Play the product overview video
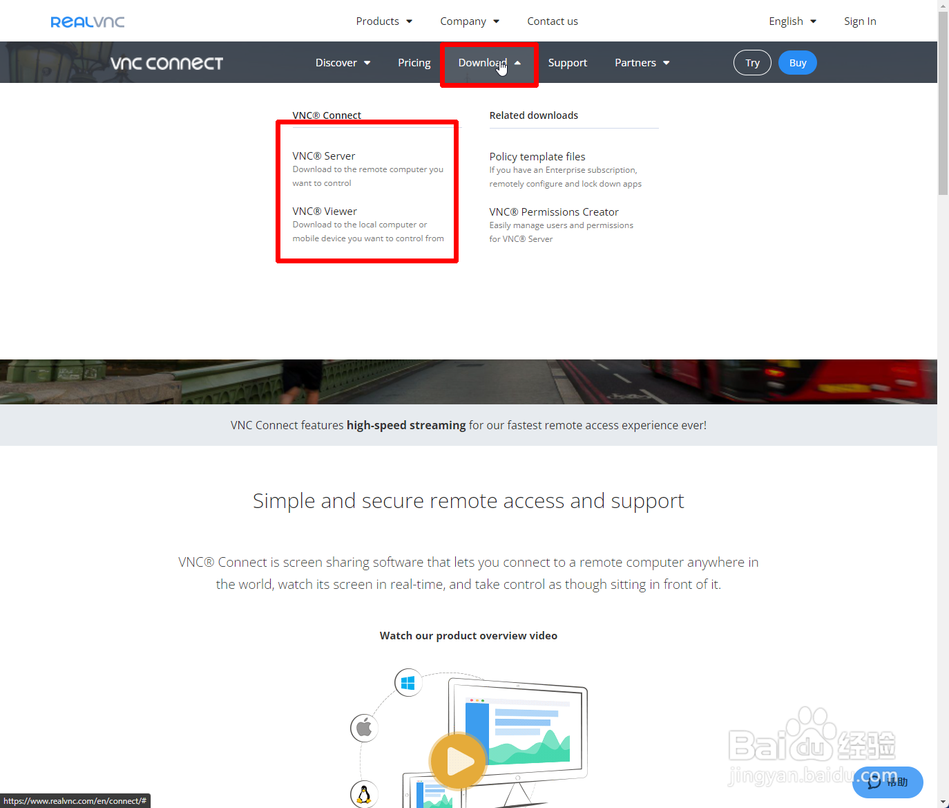This screenshot has height=808, width=949. pos(458,762)
